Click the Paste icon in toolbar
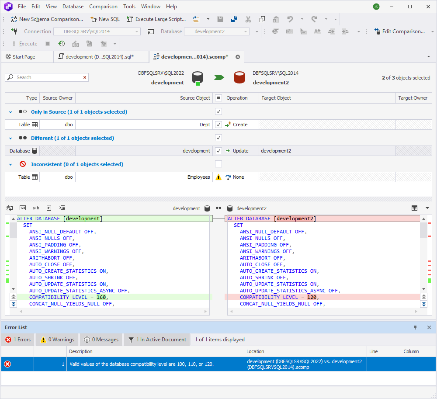 276,19
